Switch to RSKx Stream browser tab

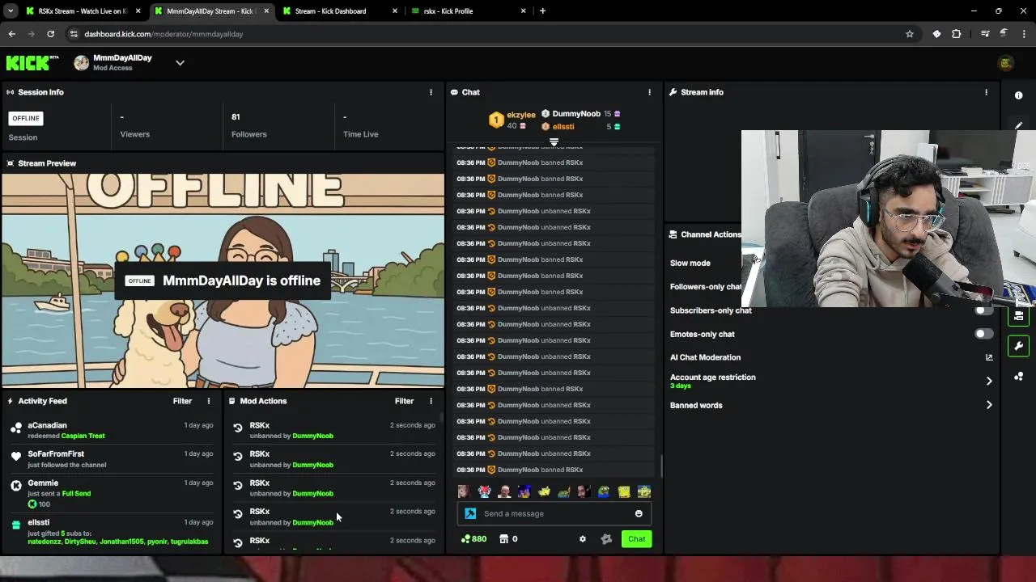click(81, 11)
